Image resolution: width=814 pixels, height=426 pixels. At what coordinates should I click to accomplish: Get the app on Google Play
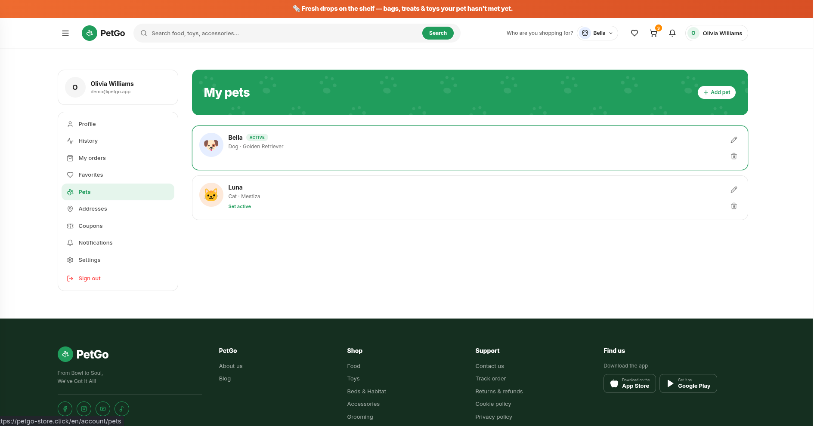point(688,383)
